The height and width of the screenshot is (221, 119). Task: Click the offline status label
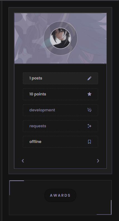coord(35,142)
